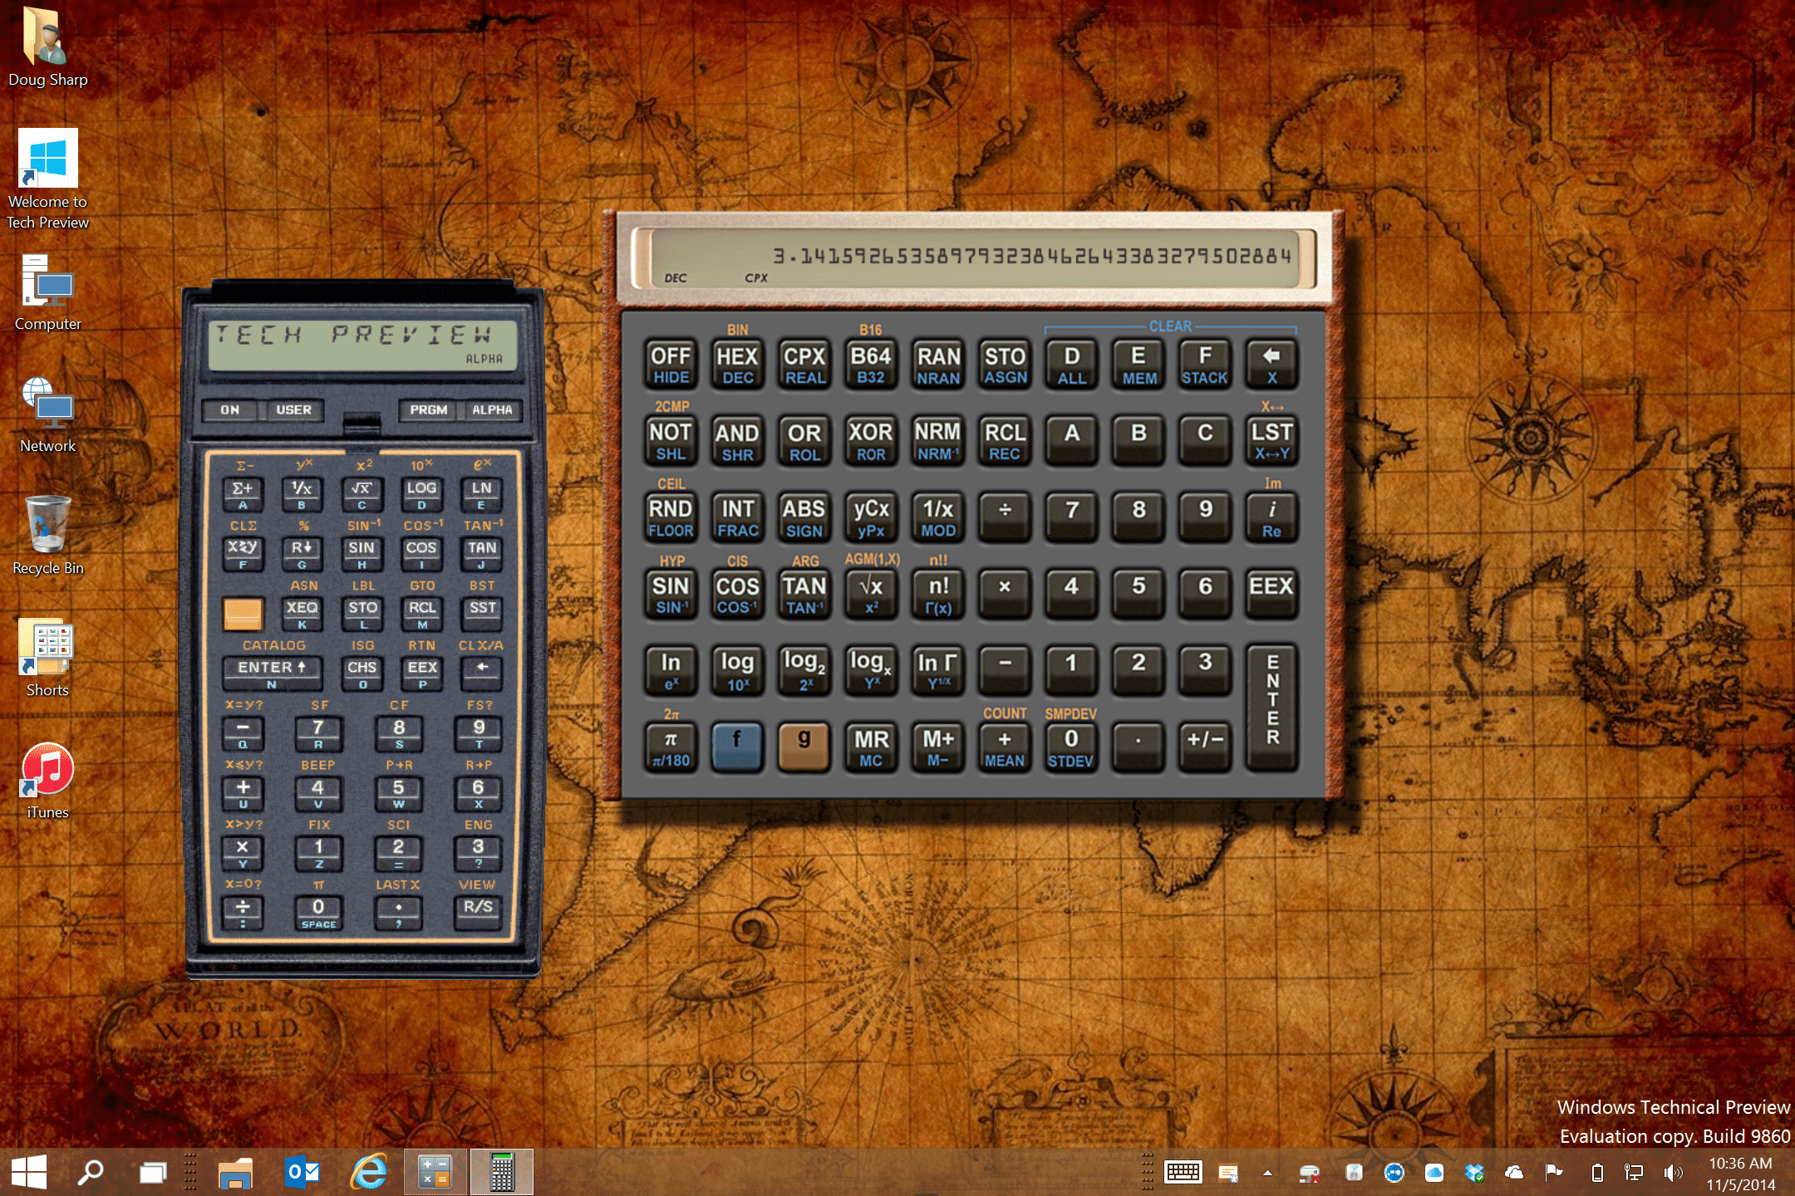The width and height of the screenshot is (1795, 1196).
Task: Toggle HEX/DEC base key
Action: [737, 364]
